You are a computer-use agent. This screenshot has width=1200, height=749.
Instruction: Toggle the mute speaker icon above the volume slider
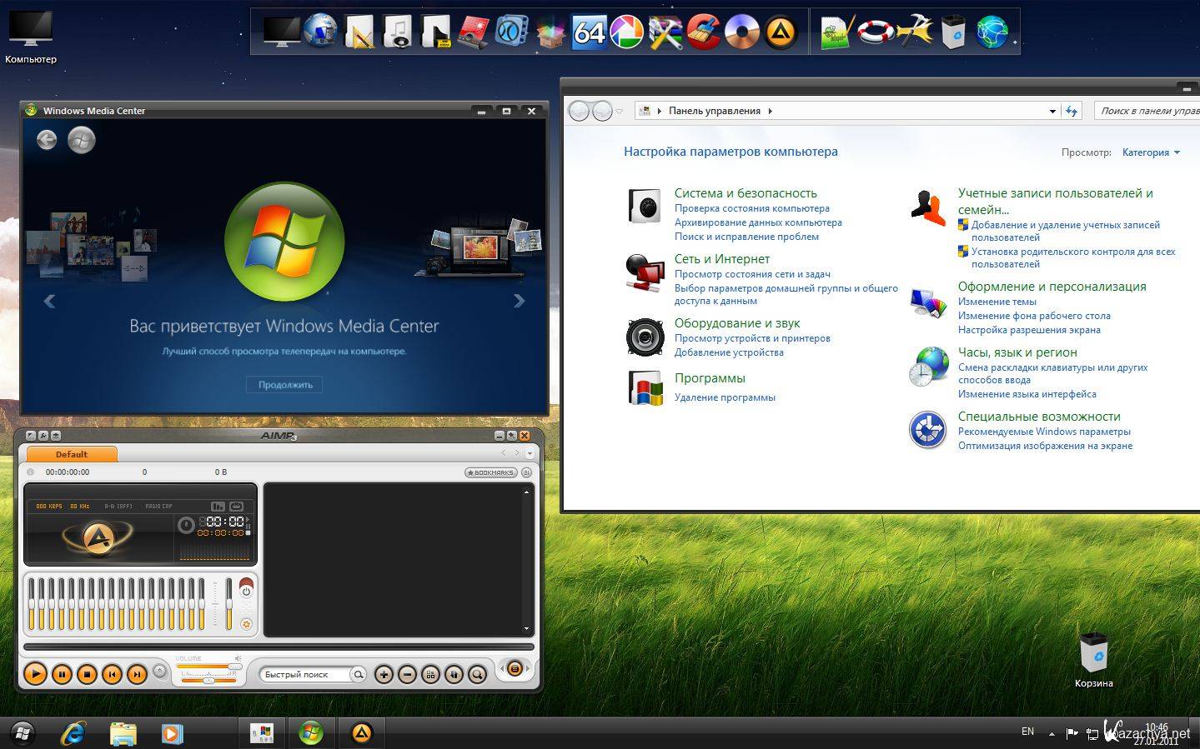click(238, 658)
